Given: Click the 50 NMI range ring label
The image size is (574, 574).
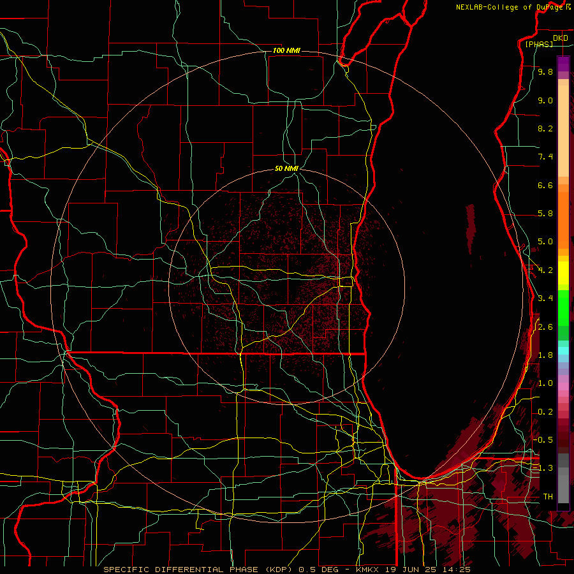Looking at the screenshot, I should point(286,168).
